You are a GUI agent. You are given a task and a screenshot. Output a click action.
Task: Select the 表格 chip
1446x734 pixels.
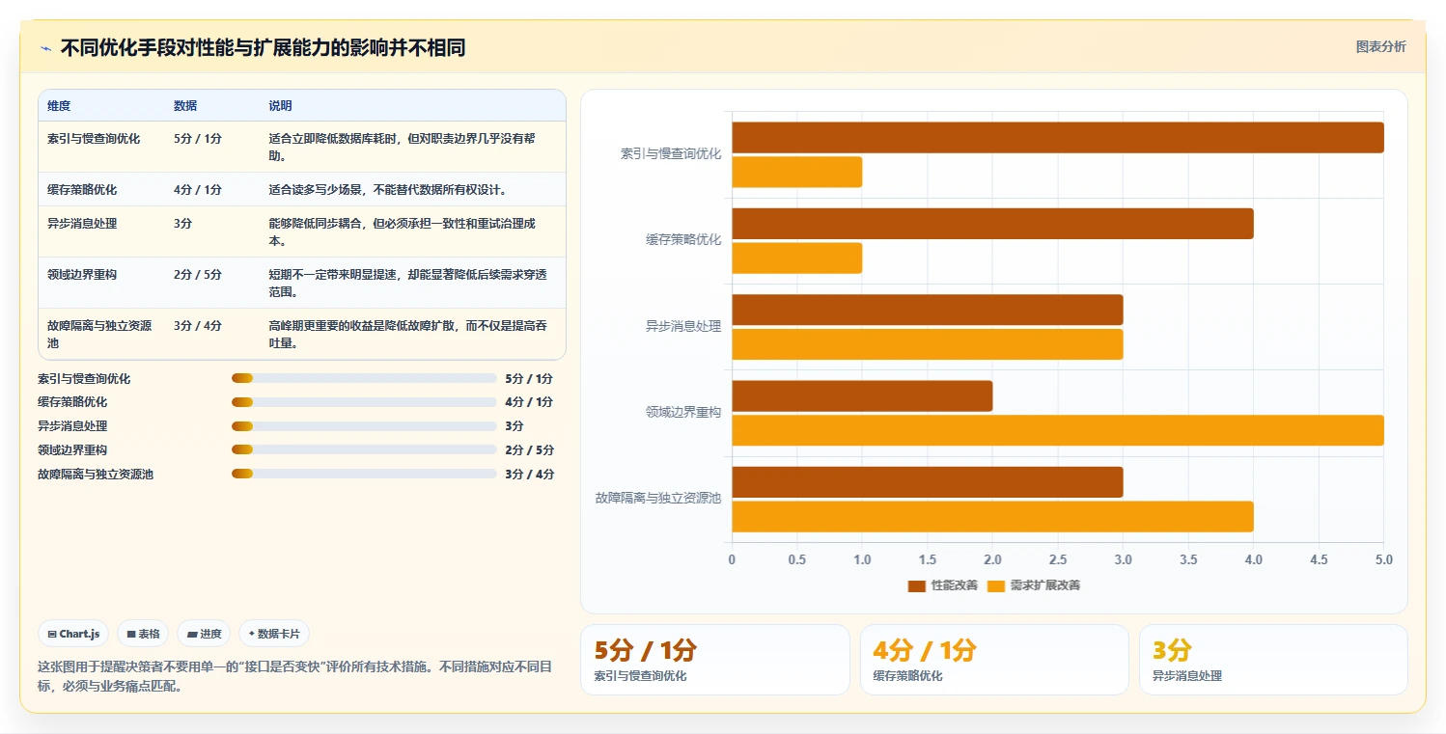click(143, 634)
